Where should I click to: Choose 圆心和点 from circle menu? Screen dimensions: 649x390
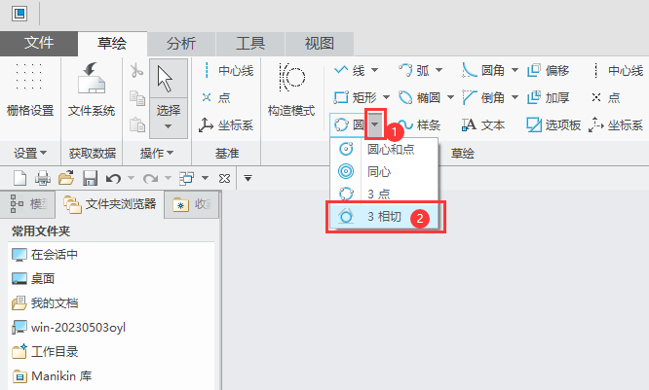point(384,149)
